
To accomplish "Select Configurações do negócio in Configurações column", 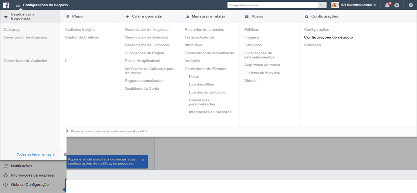I will 328,37.
